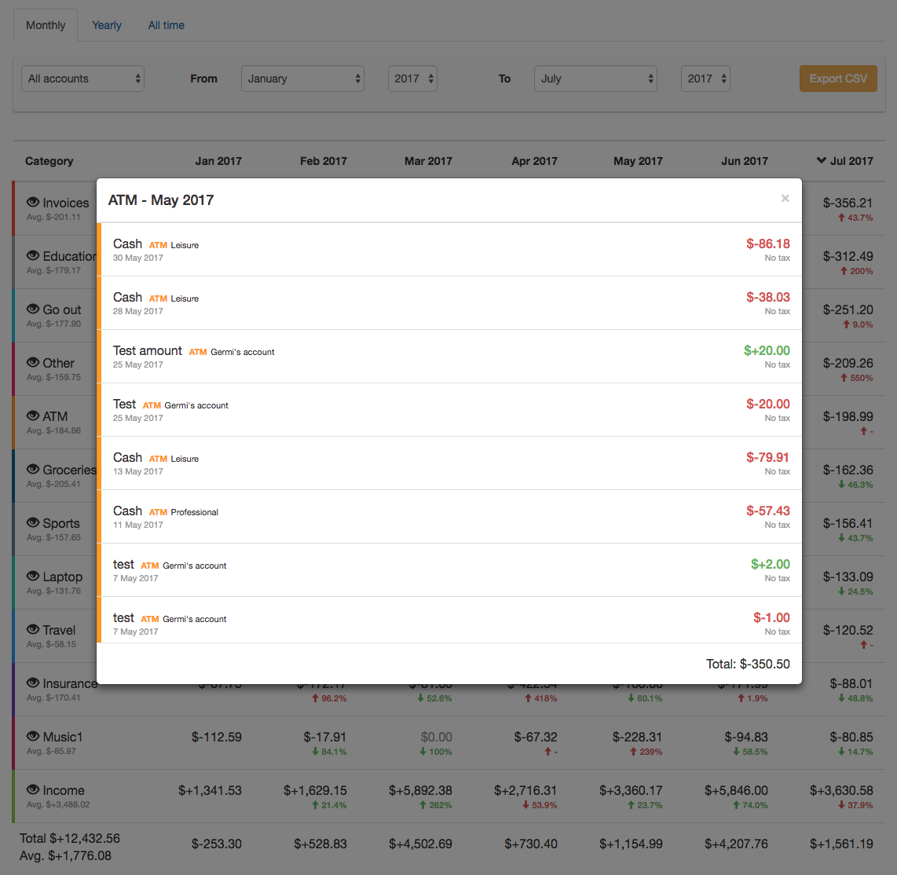The height and width of the screenshot is (875, 897).
Task: Click the $-79.91 amount
Action: point(767,457)
